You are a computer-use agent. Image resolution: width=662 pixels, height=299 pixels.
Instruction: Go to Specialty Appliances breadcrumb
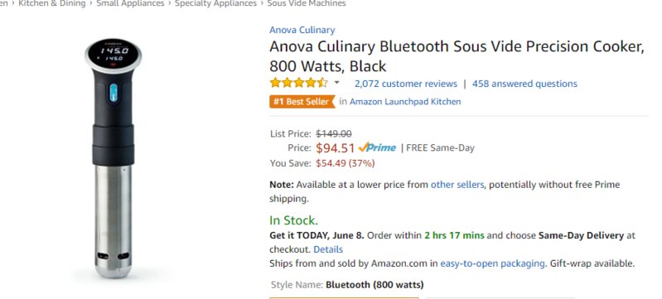[x=215, y=3]
